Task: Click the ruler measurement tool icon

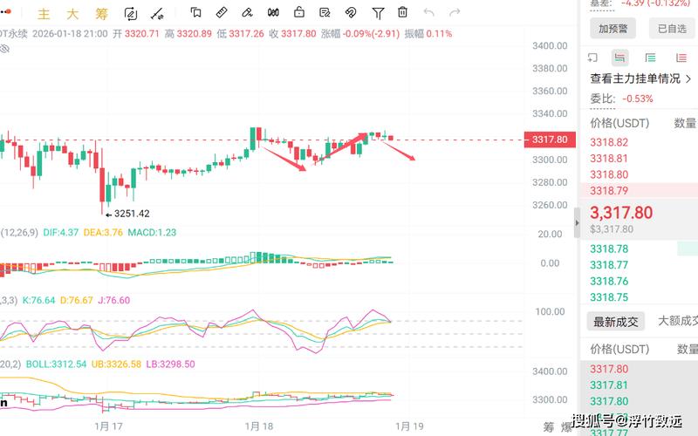Action: click(x=222, y=13)
